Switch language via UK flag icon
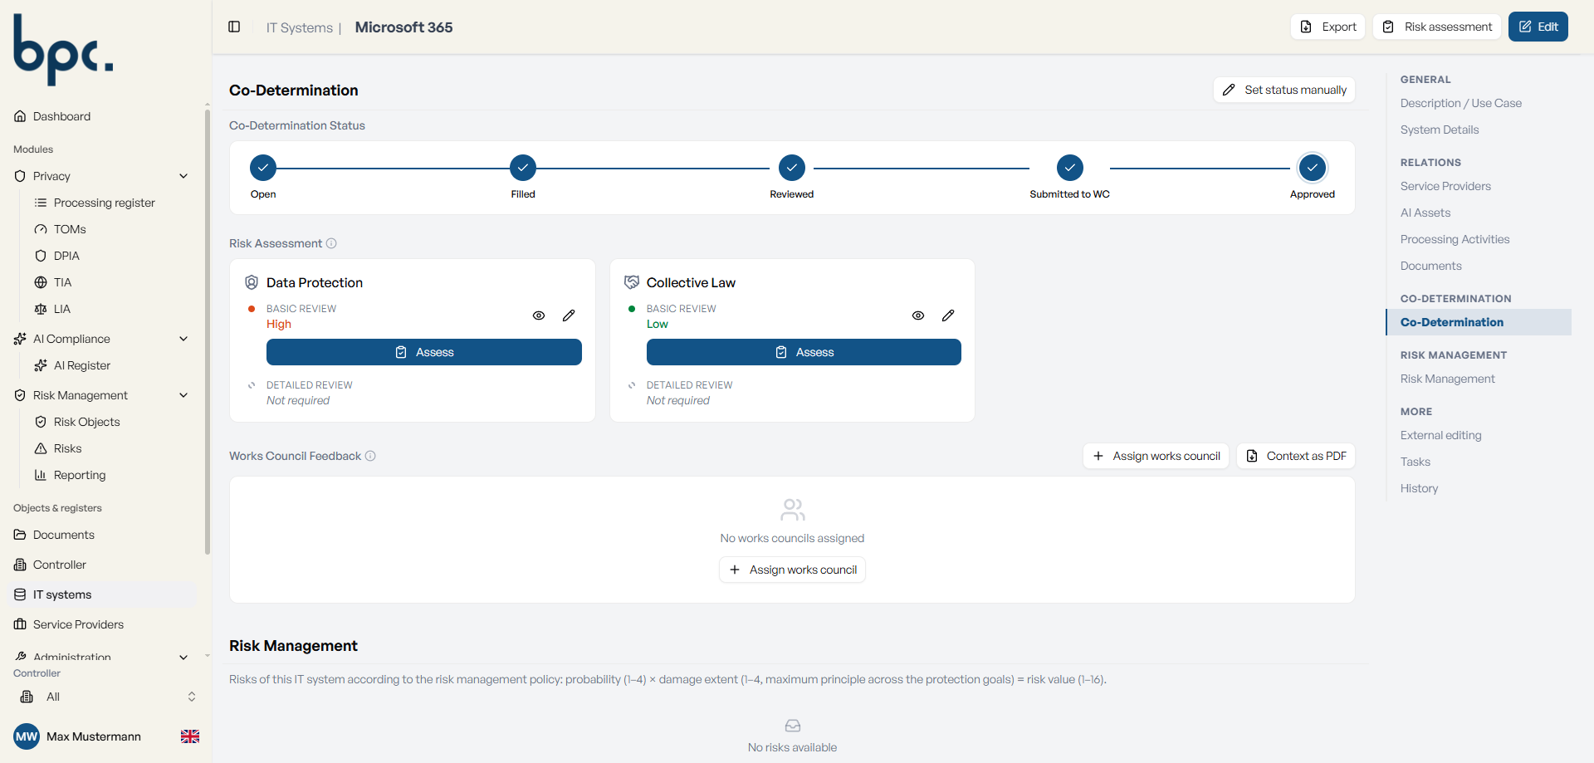The image size is (1594, 763). click(x=190, y=736)
